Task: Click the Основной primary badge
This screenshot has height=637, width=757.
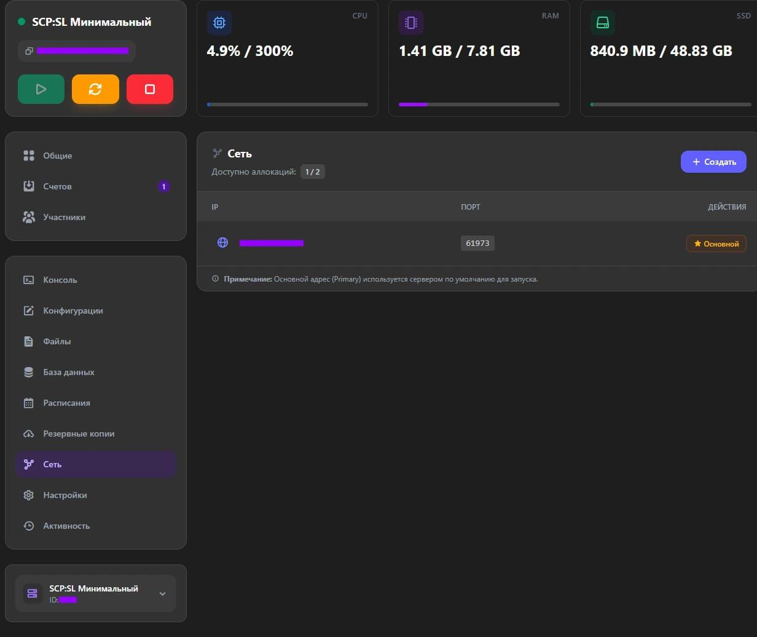Action: (716, 243)
